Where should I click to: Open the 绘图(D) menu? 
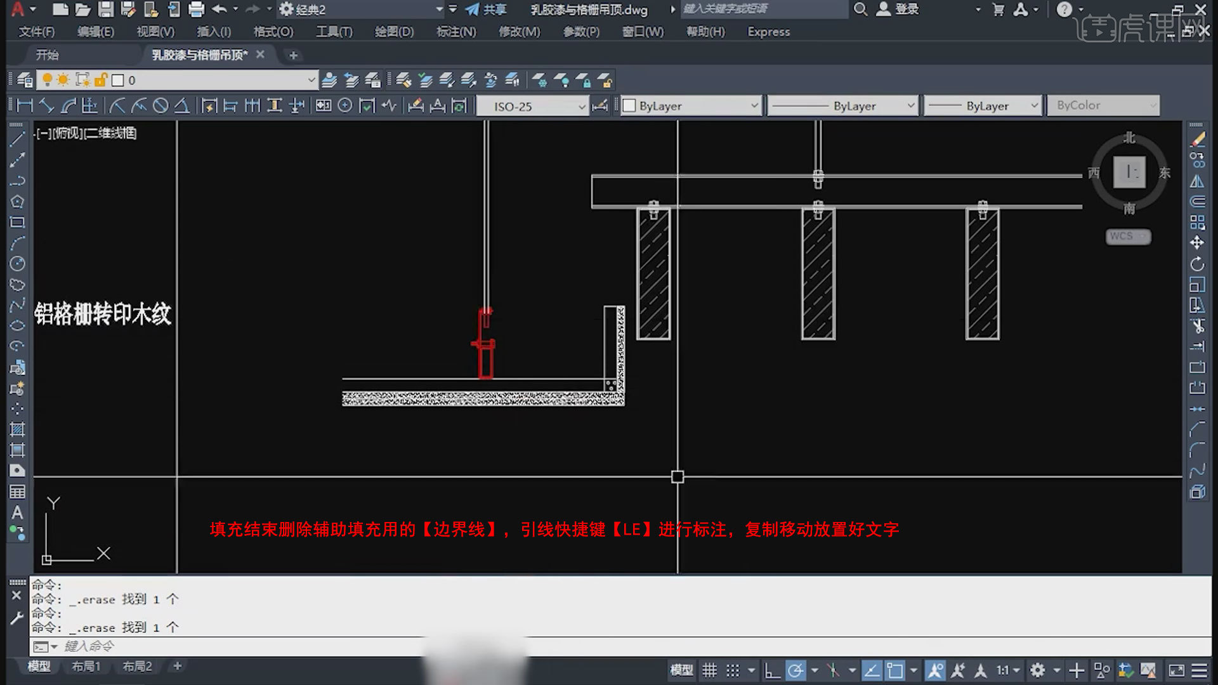[394, 32]
